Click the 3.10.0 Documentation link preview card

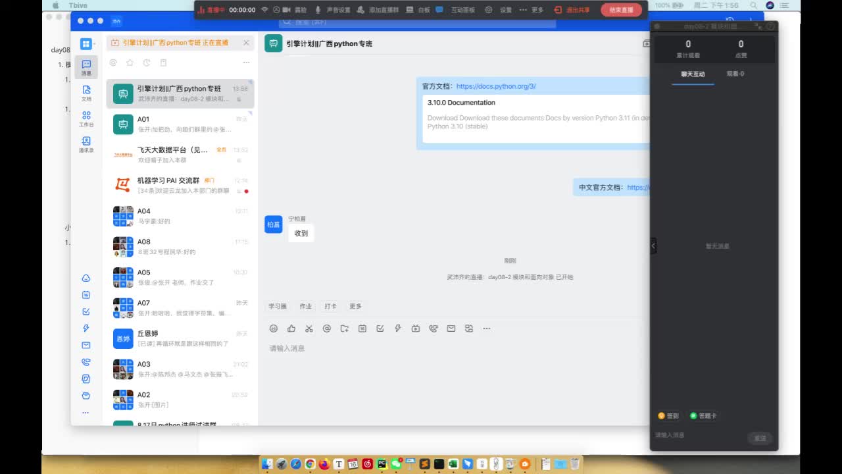tap(536, 118)
